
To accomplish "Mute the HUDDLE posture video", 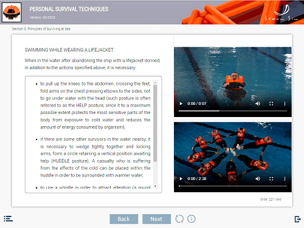I will (258, 179).
